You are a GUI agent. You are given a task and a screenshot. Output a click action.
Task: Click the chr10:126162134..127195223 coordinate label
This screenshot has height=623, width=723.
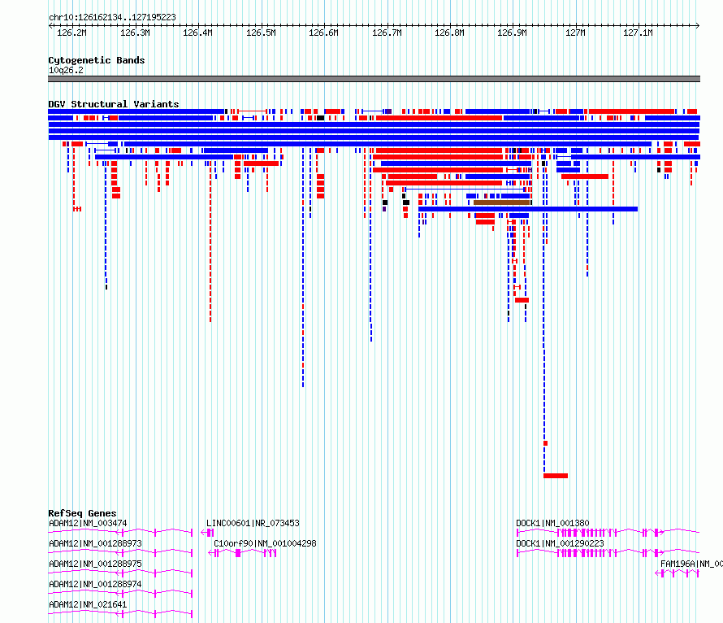[x=112, y=17]
